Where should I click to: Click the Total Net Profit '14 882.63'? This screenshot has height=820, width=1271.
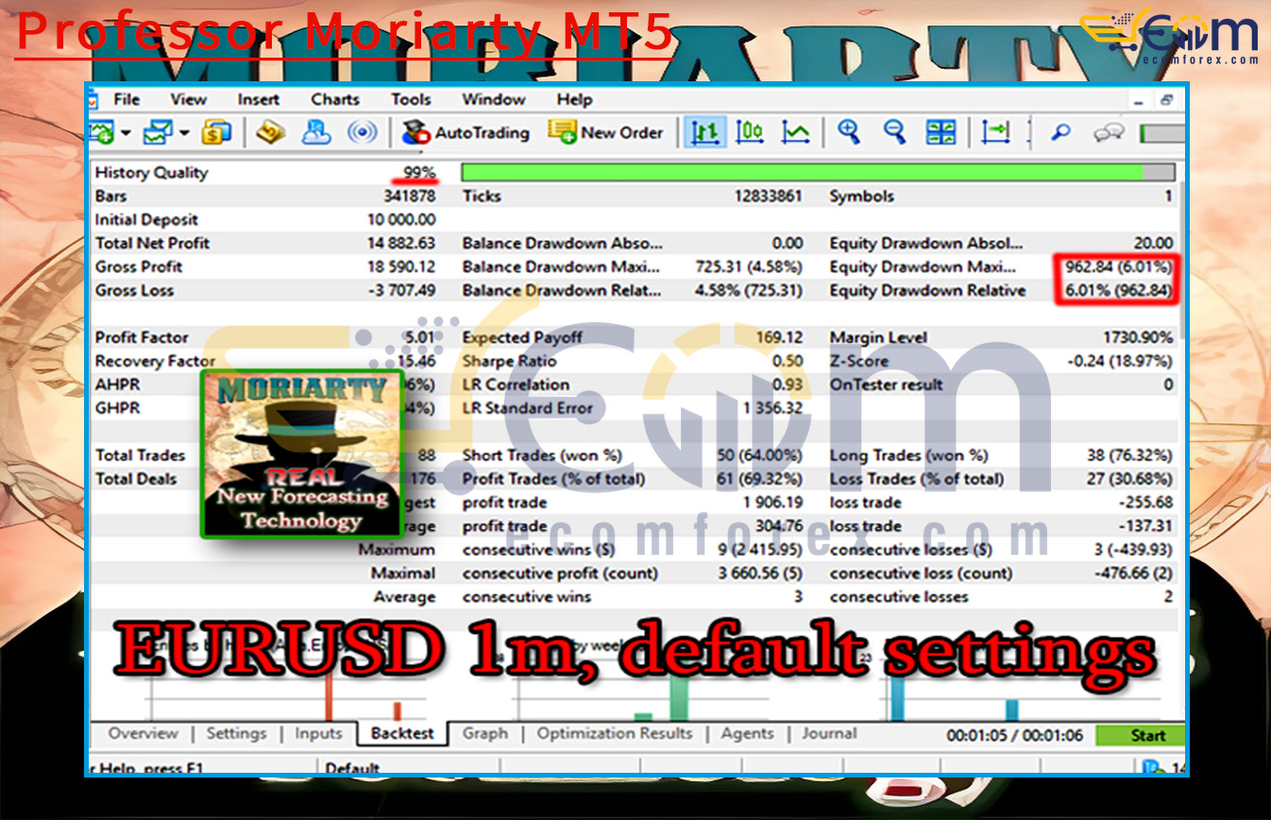point(401,244)
